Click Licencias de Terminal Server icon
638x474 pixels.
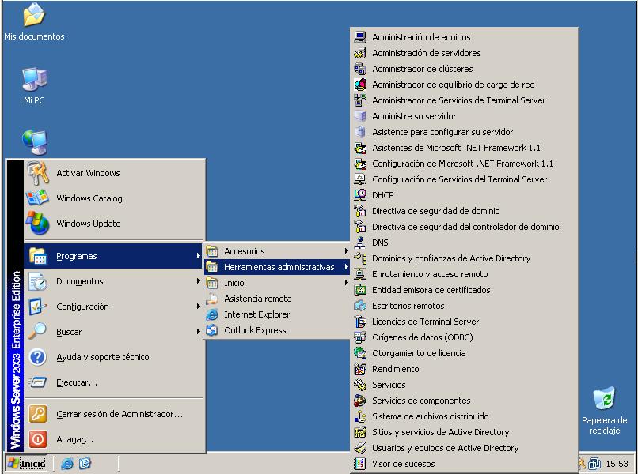click(360, 322)
